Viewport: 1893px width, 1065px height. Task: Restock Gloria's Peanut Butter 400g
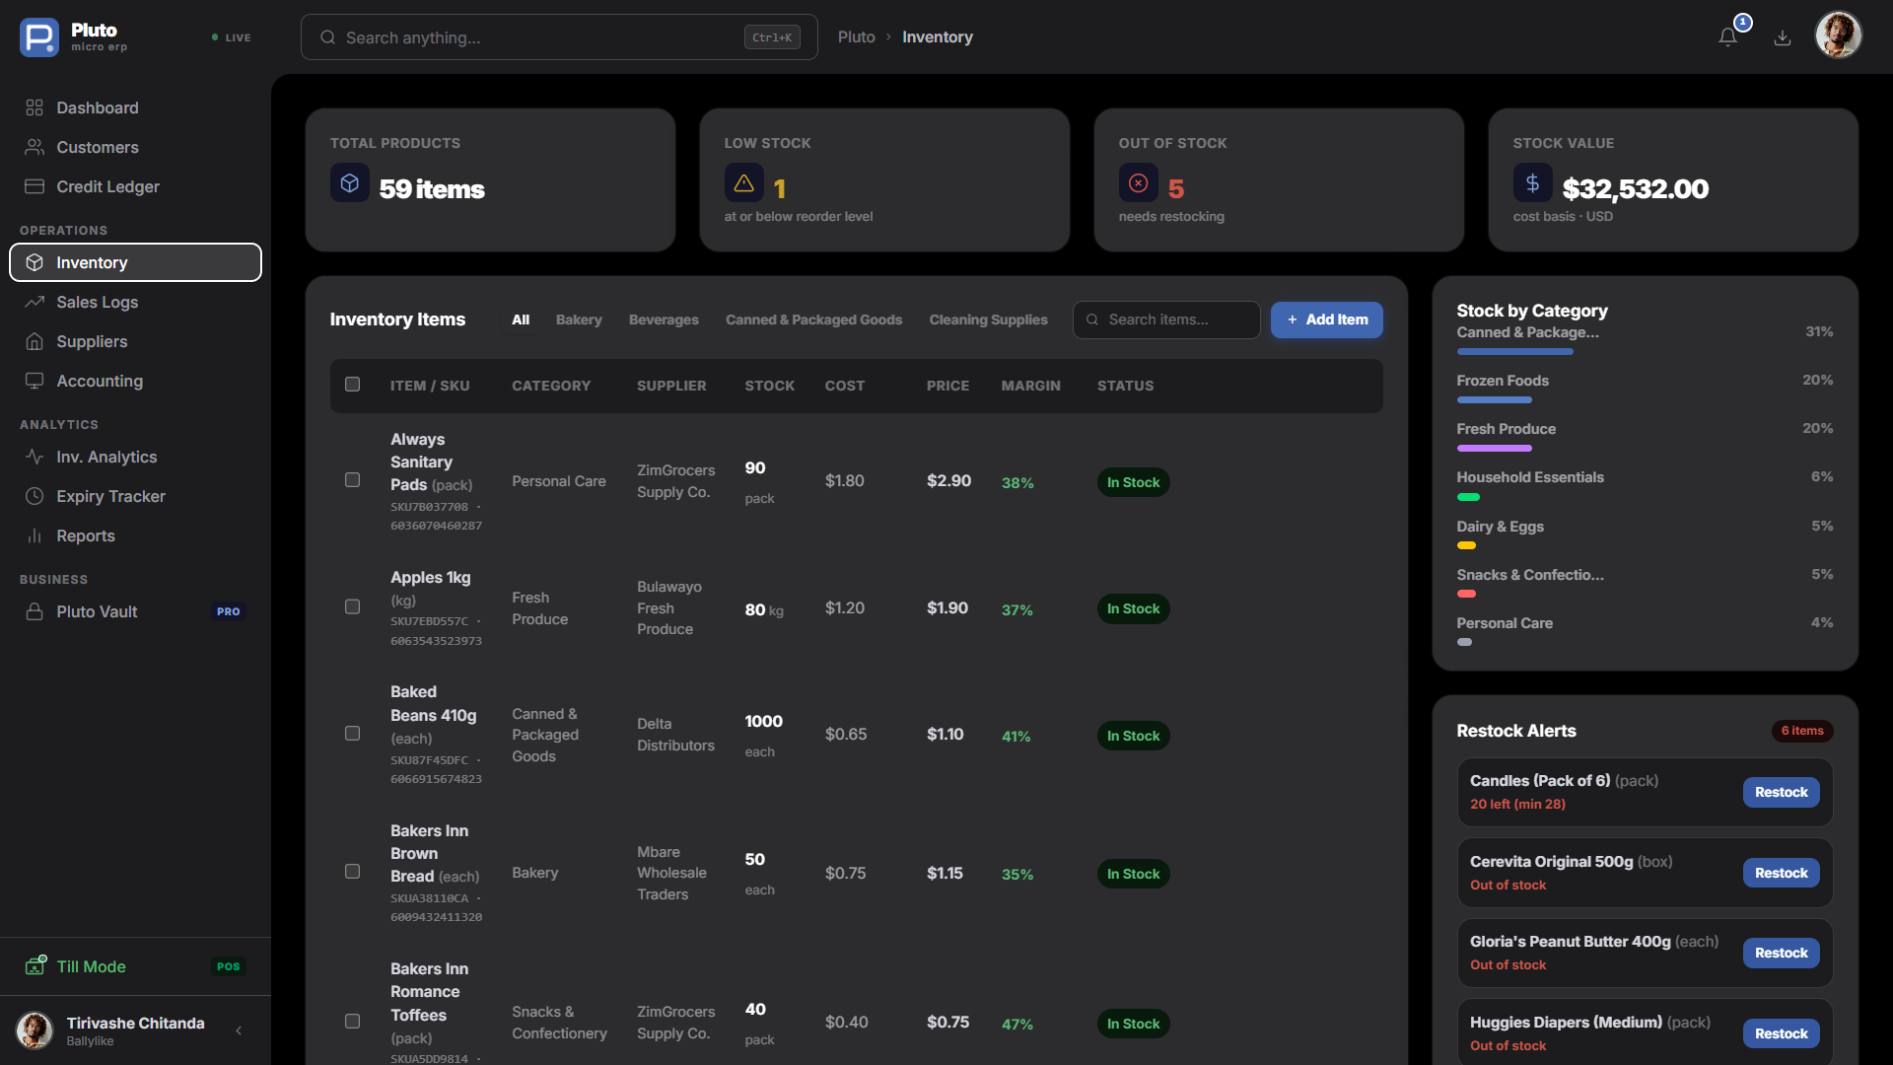(1781, 953)
